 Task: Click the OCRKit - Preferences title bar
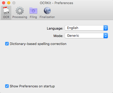point(56,3)
